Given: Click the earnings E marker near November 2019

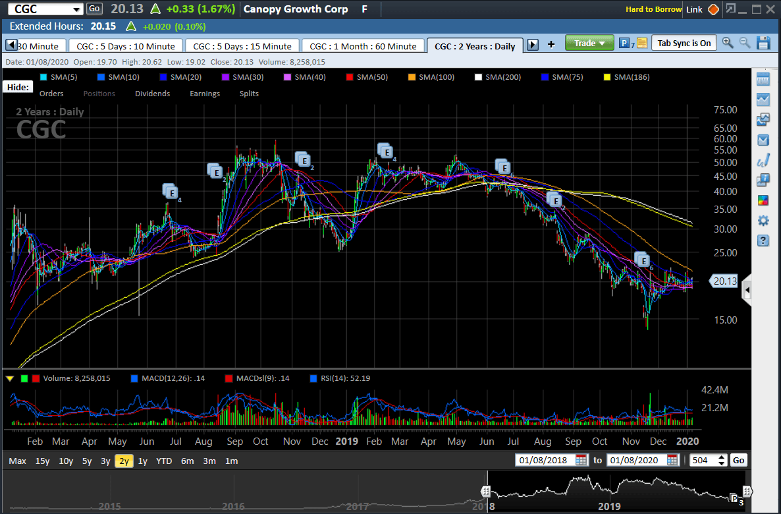Looking at the screenshot, I should click(x=643, y=260).
